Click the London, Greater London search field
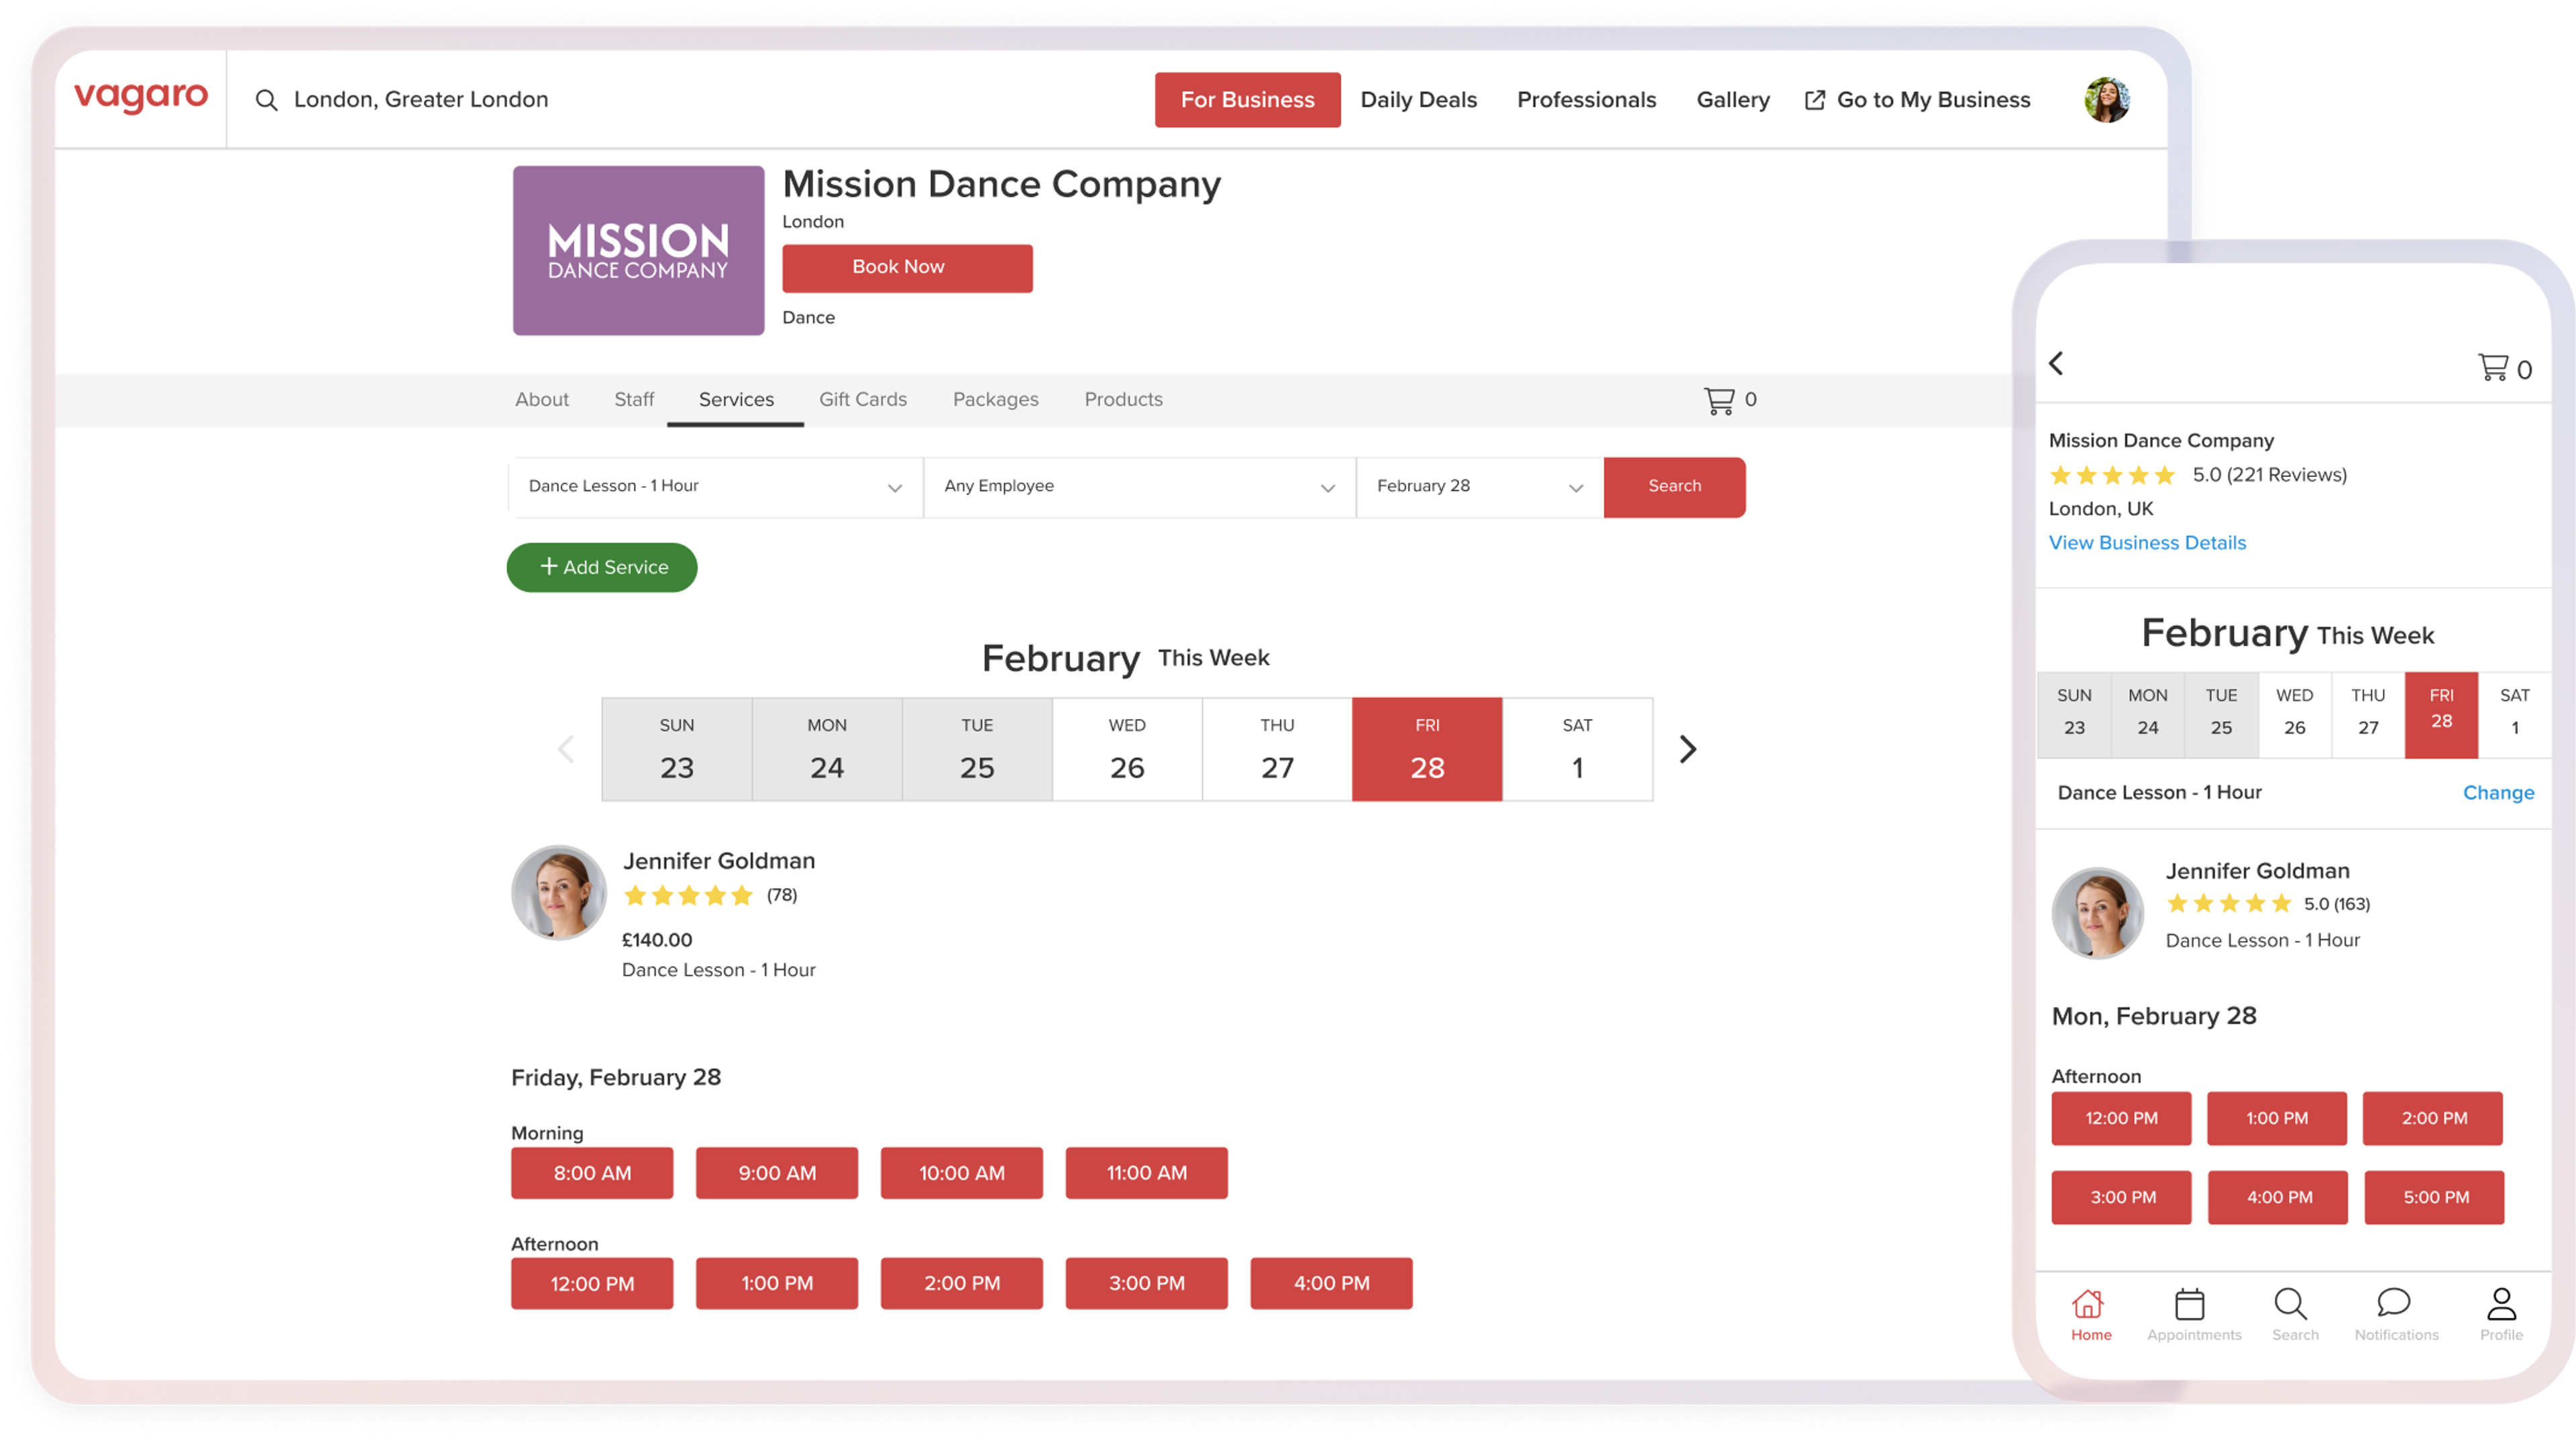Viewport: 2576px width, 1440px height. click(x=420, y=100)
